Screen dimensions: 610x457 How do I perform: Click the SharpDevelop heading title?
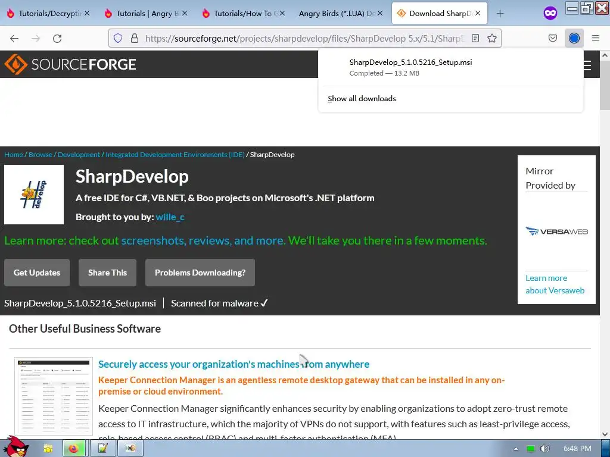[132, 176]
